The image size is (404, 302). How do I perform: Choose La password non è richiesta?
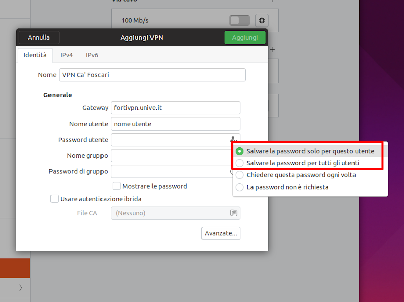coord(311,187)
